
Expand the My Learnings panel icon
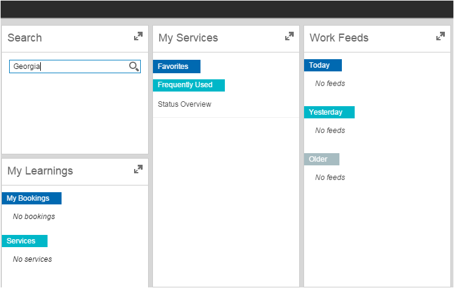pos(138,169)
